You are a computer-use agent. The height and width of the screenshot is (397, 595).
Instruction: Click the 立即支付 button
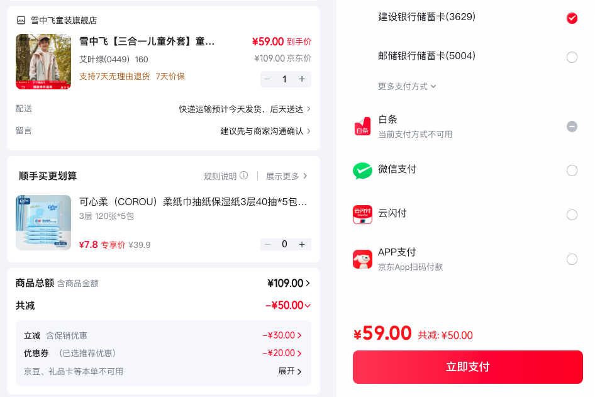(467, 367)
